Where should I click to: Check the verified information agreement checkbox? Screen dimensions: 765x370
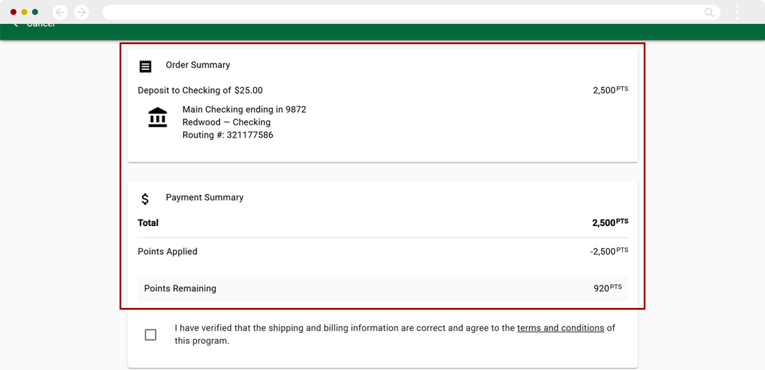click(151, 335)
